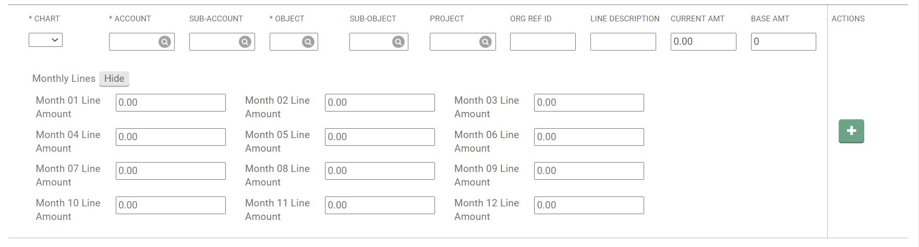
Task: Select the Org Ref ID field
Action: point(543,42)
